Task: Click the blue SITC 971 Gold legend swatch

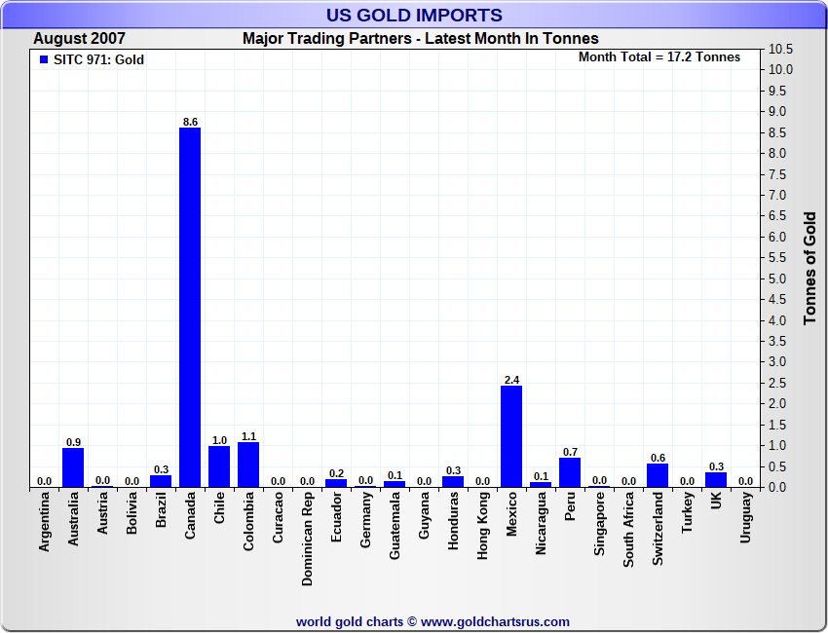Action: click(x=44, y=60)
